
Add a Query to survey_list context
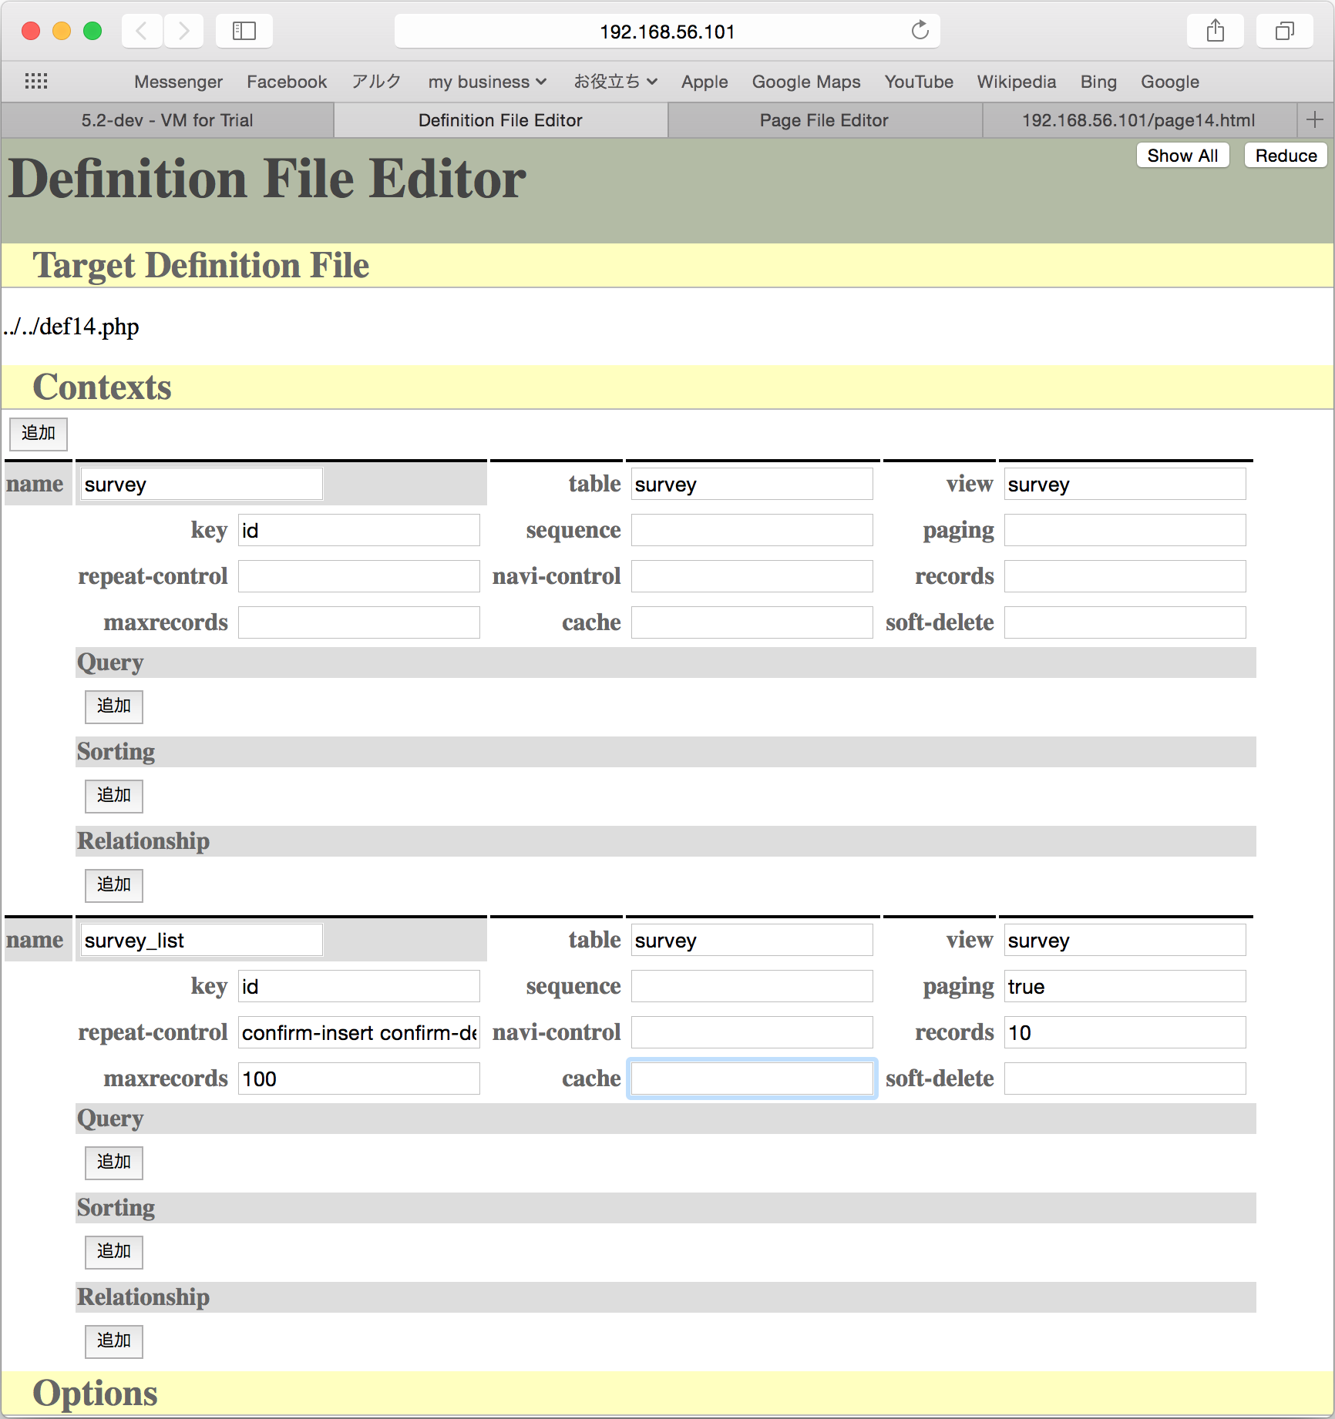click(x=114, y=1162)
